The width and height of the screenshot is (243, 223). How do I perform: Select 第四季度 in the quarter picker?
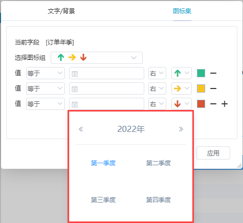click(x=159, y=200)
